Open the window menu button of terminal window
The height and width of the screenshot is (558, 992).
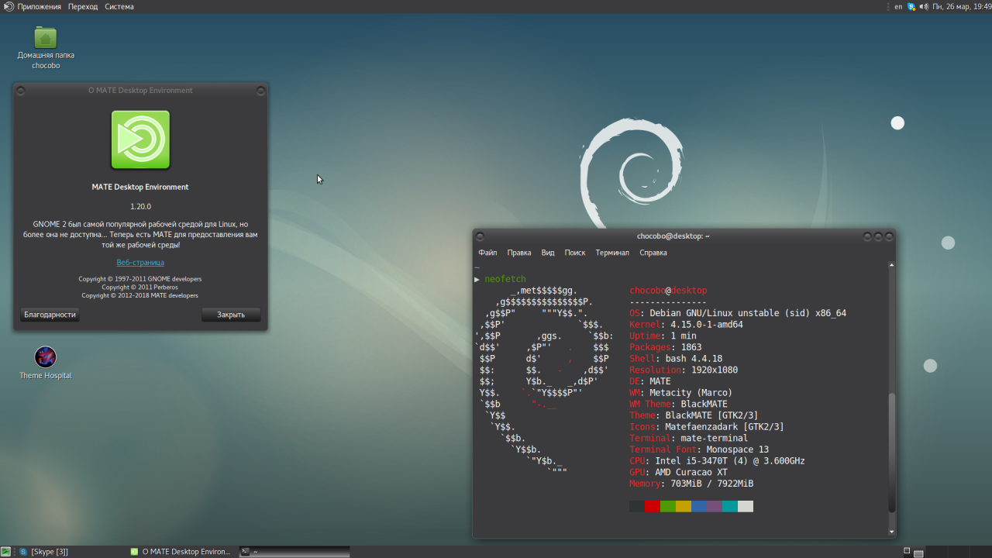click(480, 236)
